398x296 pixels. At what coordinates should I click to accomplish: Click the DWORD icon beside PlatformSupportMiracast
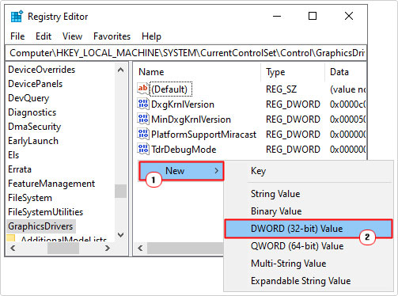pyautogui.click(x=143, y=134)
